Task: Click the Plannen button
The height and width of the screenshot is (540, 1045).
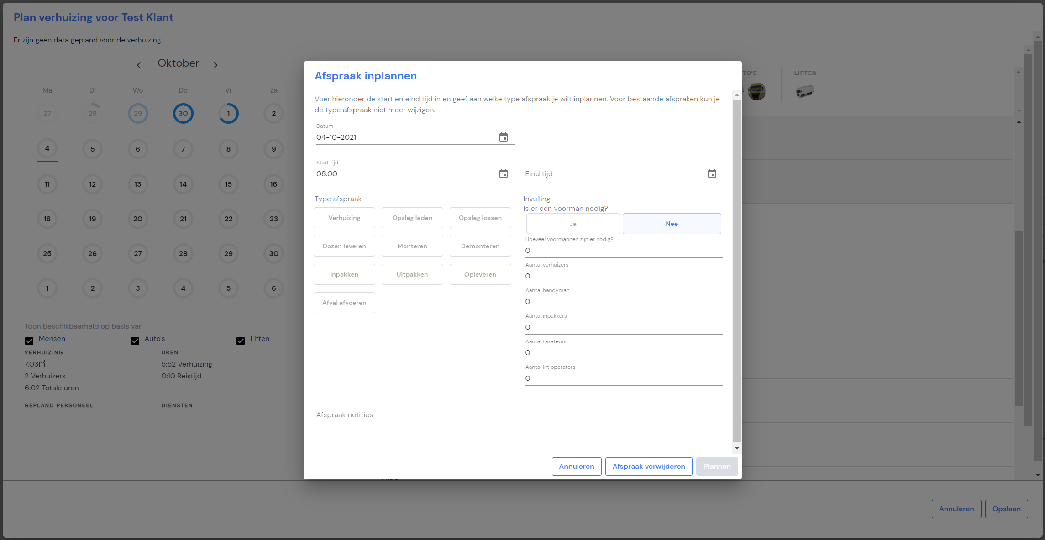Action: [717, 467]
